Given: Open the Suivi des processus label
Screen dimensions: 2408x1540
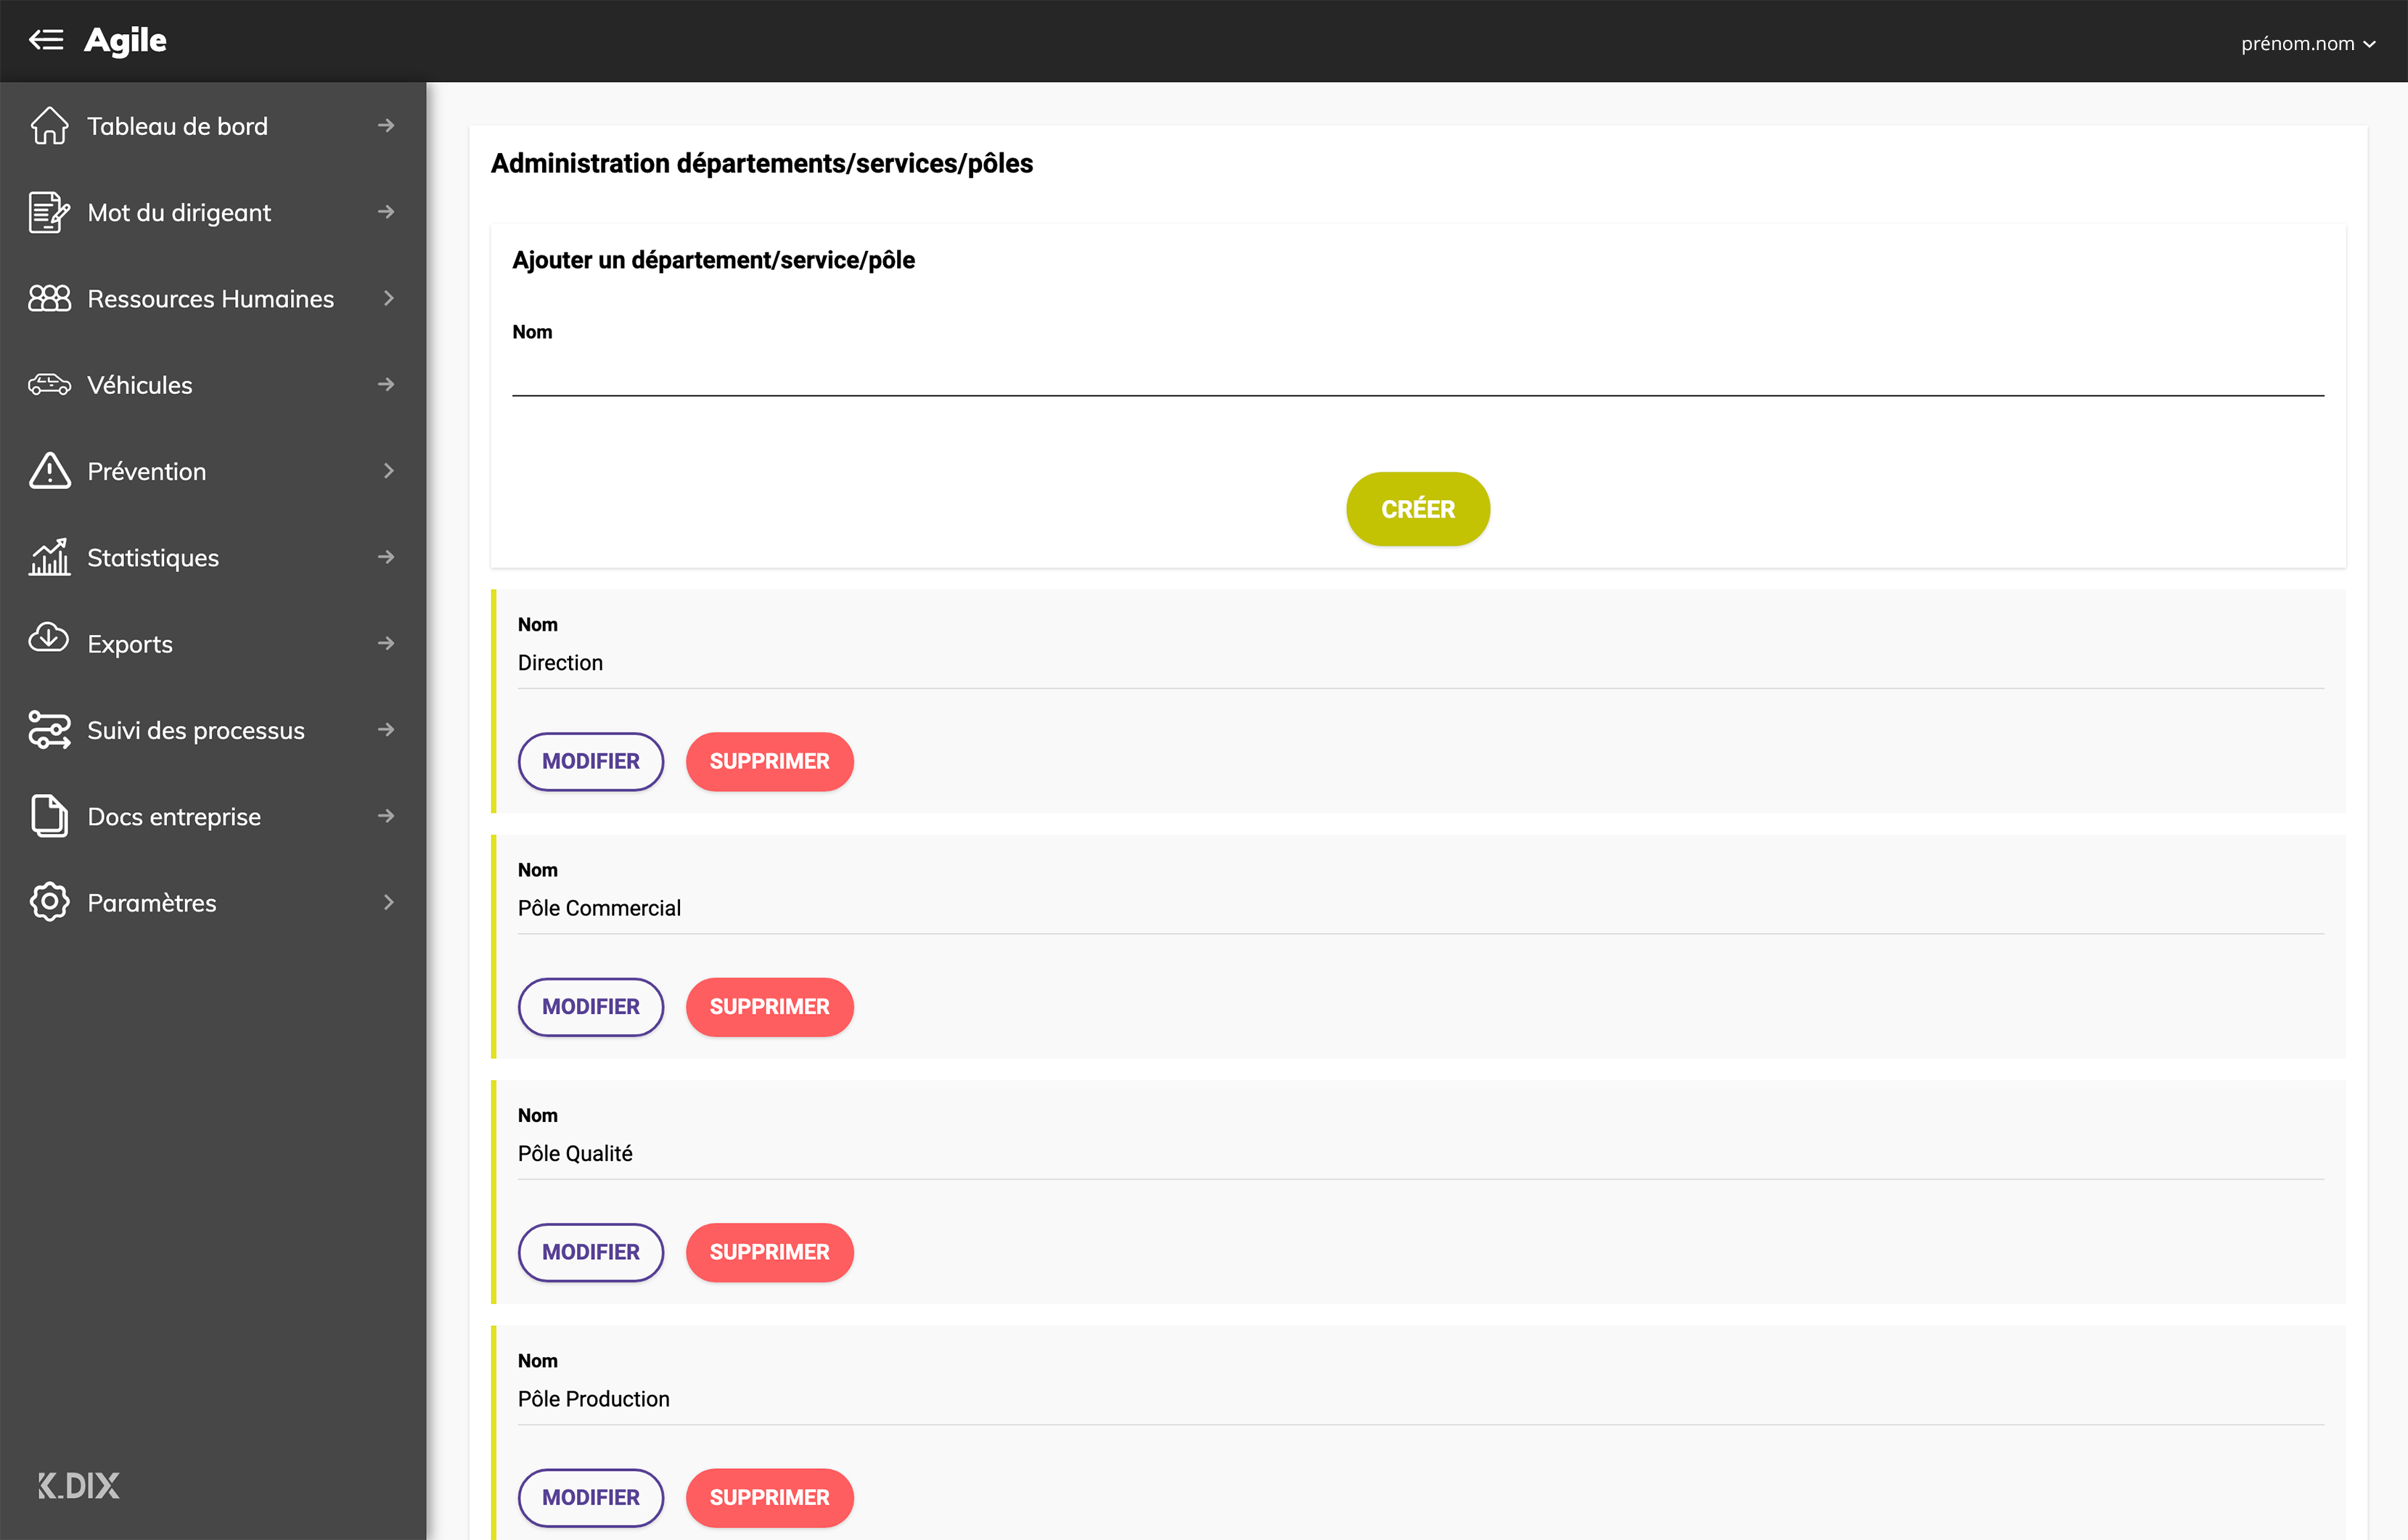Looking at the screenshot, I should click(196, 730).
